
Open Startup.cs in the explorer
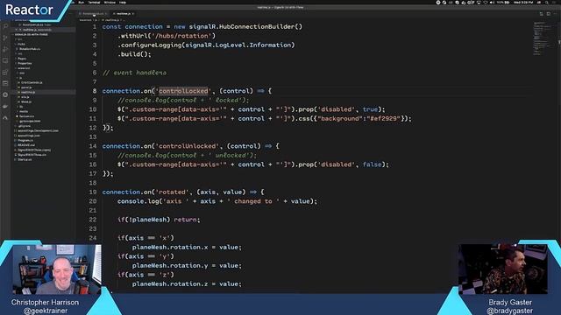pos(25,159)
